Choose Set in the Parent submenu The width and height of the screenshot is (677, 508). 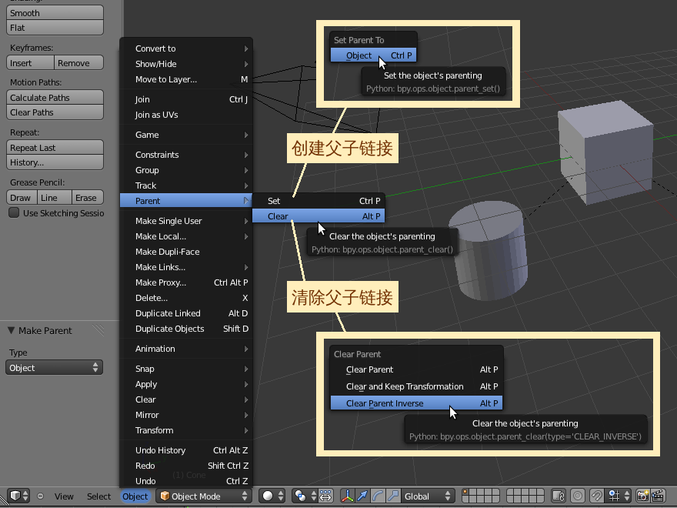pos(318,201)
